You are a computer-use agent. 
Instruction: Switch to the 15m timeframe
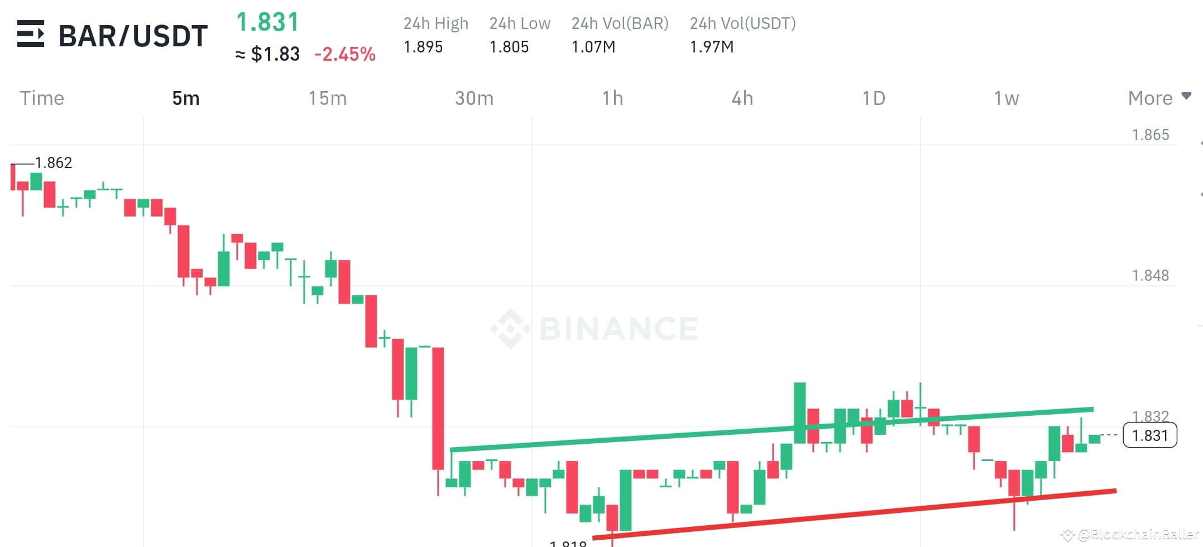(328, 98)
